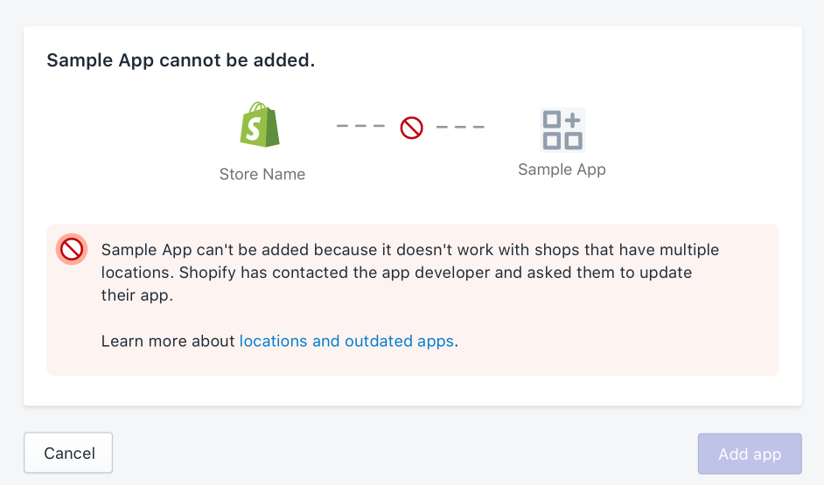Select the Sample App label under the icon

[562, 170]
